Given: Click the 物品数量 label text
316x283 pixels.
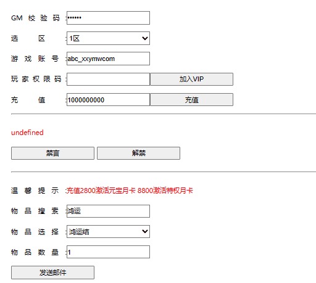Looking at the screenshot, I should point(35,252).
